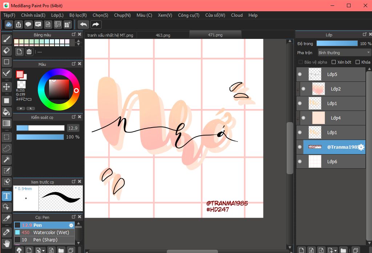Click the export/share icon in toolbar
The width and height of the screenshot is (372, 253).
click(x=19, y=24)
